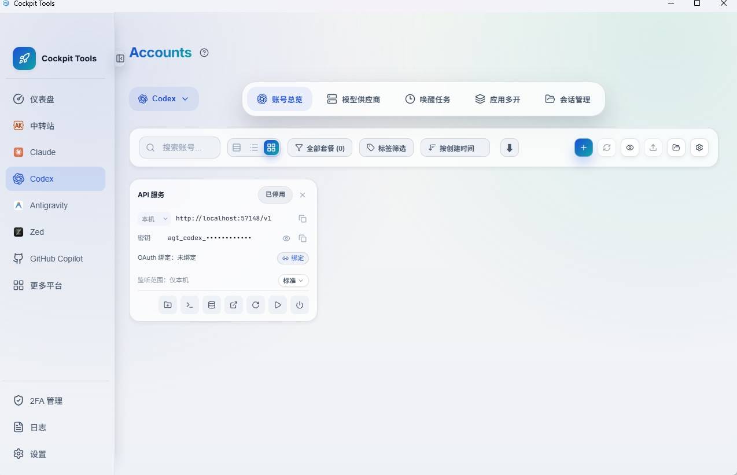Toggle sort direction with the down arrow button

pyautogui.click(x=510, y=148)
